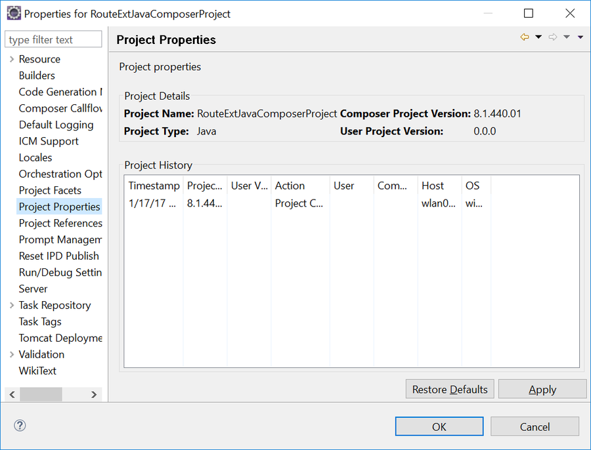The image size is (591, 450).
Task: Close the Properties dialog window
Action: pos(570,13)
